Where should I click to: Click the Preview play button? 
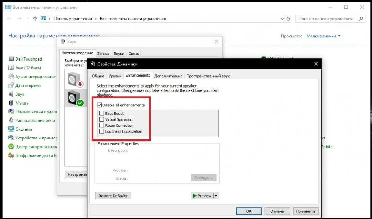pyautogui.click(x=202, y=196)
